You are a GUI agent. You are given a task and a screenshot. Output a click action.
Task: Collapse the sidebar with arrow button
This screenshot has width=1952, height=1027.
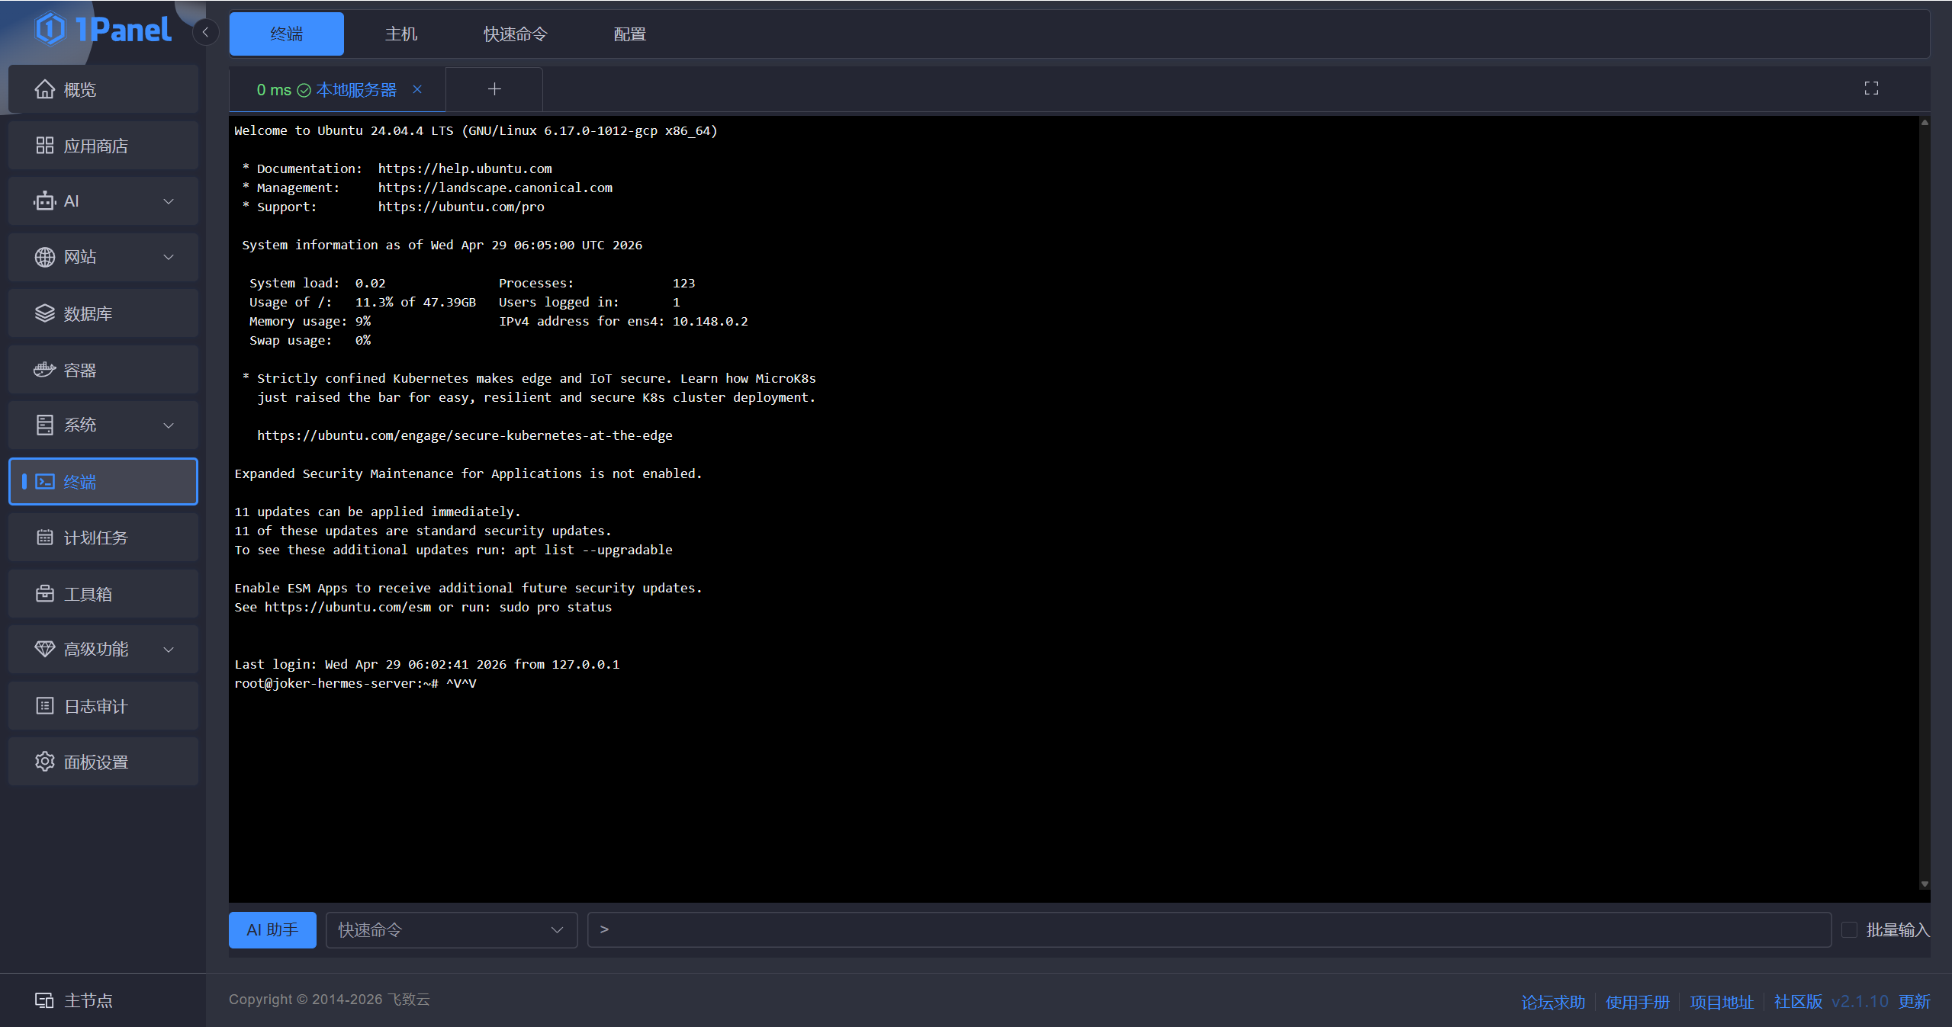pyautogui.click(x=205, y=32)
